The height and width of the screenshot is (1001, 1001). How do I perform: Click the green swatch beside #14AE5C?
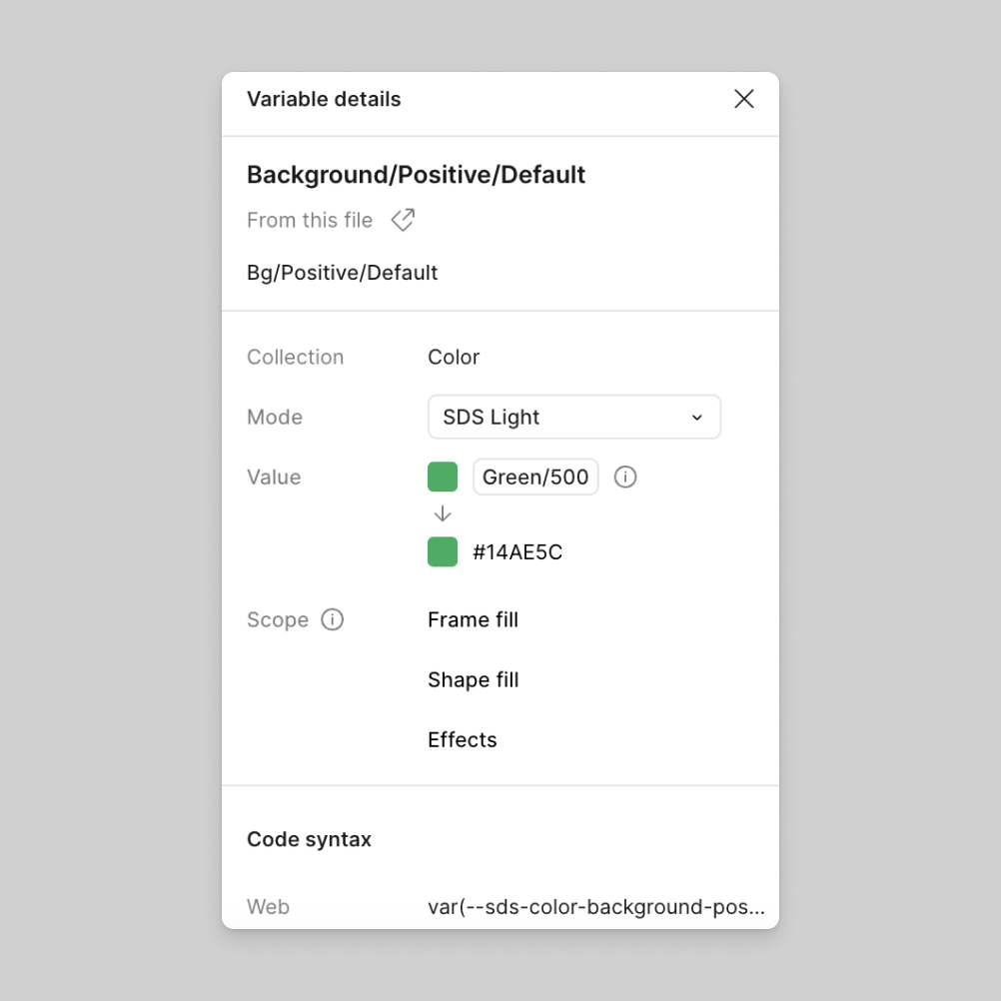point(443,552)
